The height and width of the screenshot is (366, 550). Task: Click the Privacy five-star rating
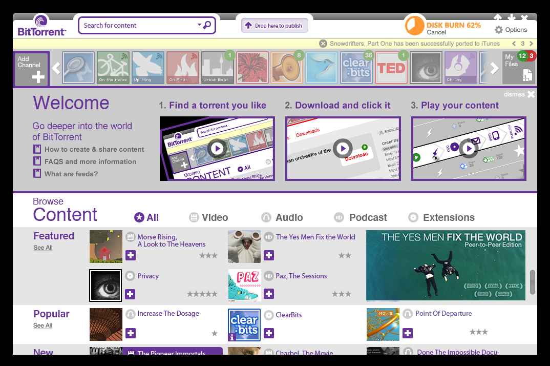pyautogui.click(x=202, y=294)
